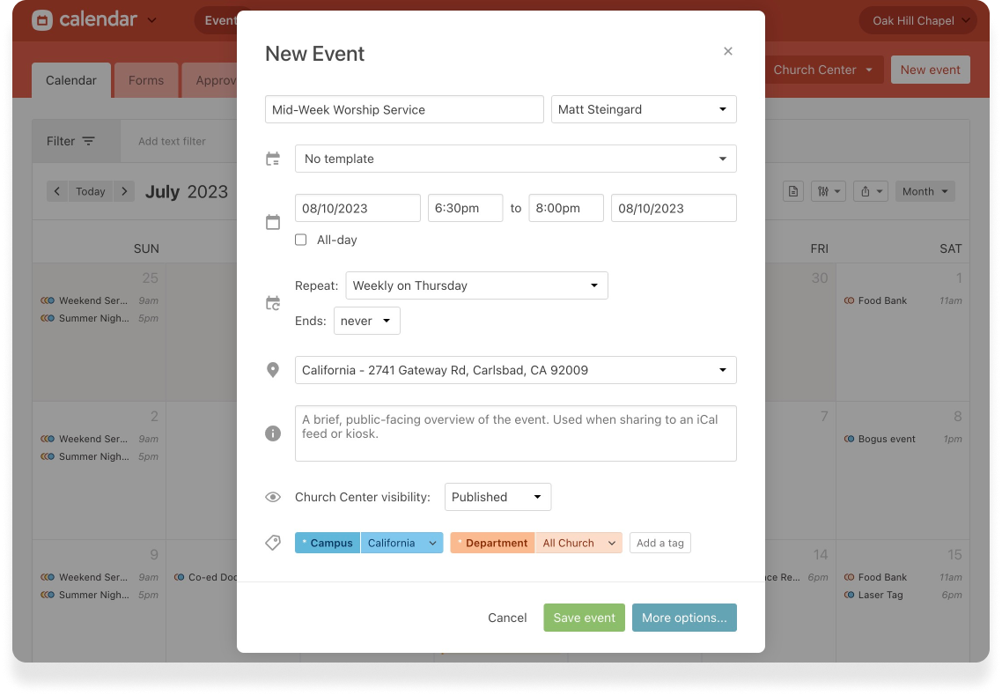Click the template calendar icon

click(273, 159)
